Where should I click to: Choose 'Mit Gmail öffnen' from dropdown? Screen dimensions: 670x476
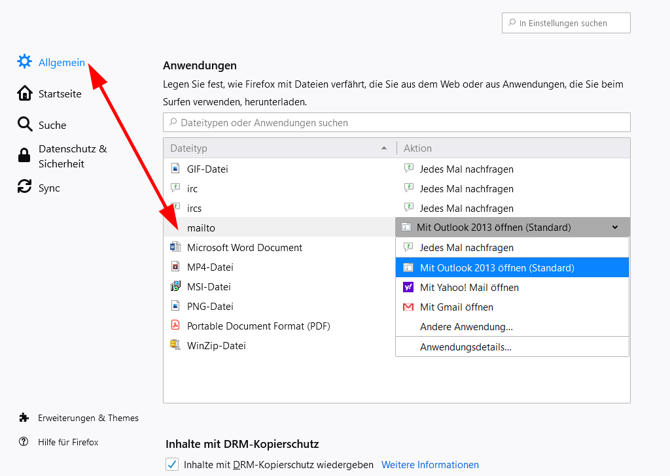456,307
